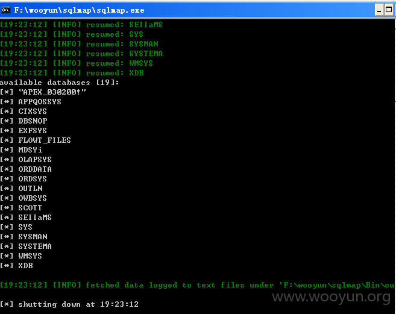Click the 'shutting down at 19:23:12' line

(x=69, y=304)
